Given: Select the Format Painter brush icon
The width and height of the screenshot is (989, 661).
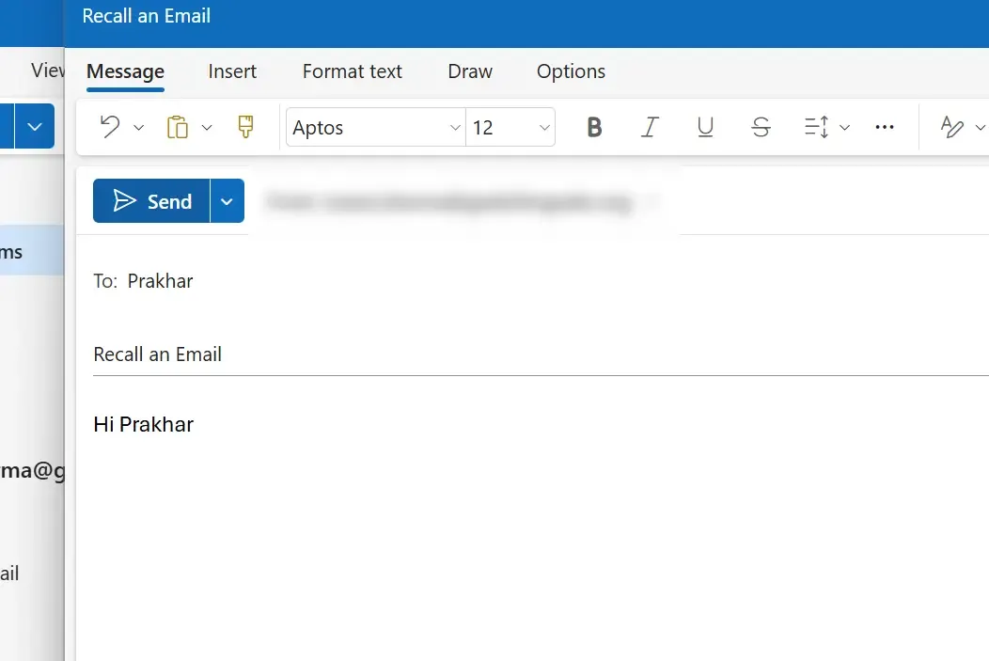Looking at the screenshot, I should [245, 127].
